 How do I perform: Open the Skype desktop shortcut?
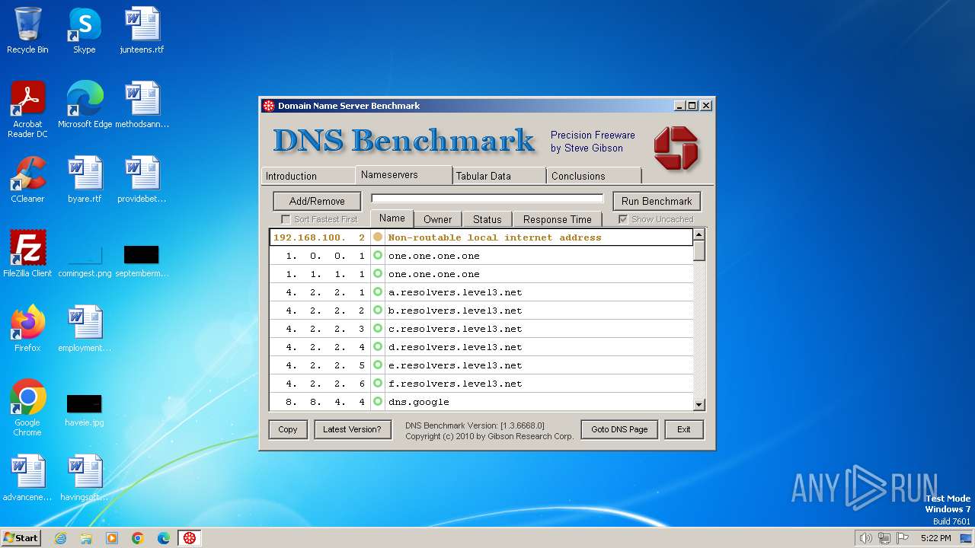pos(84,30)
